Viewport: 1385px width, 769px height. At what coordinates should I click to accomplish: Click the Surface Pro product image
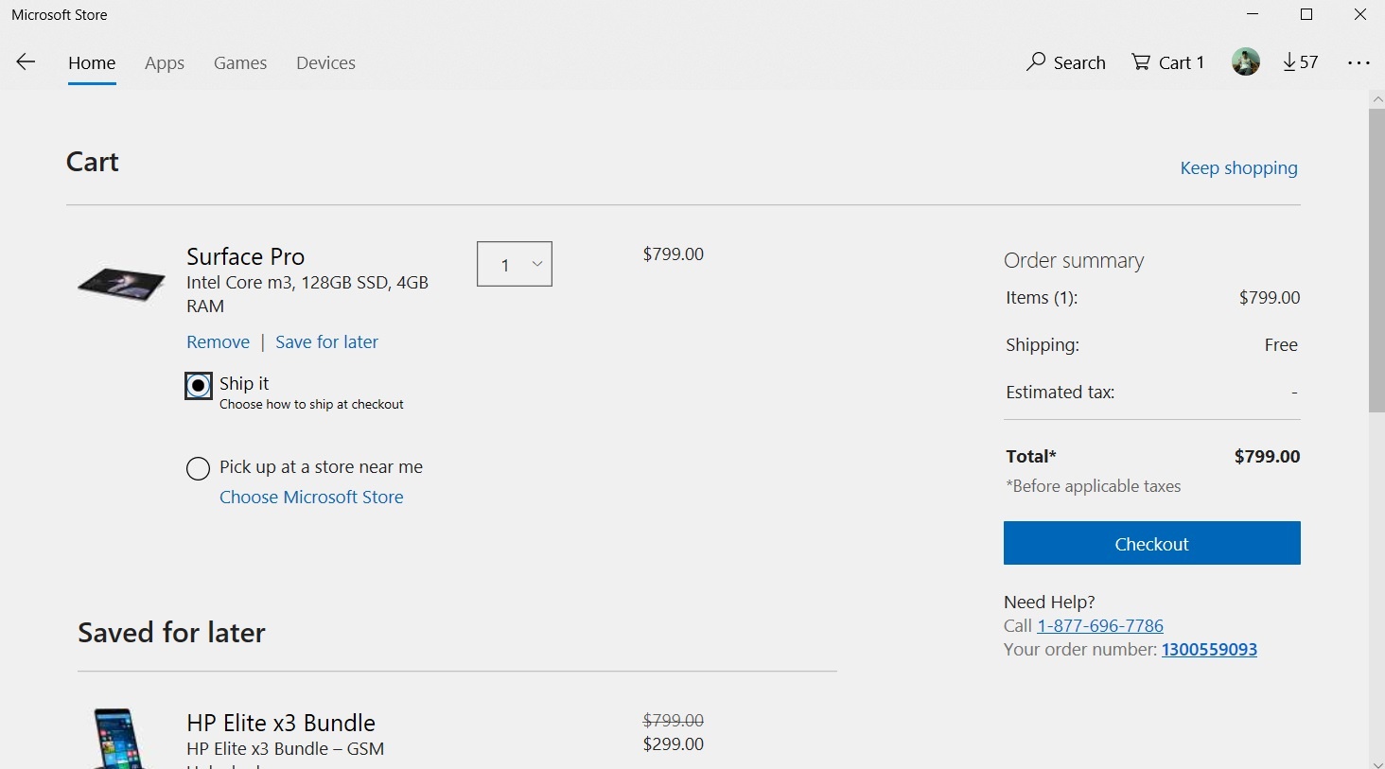coord(121,284)
